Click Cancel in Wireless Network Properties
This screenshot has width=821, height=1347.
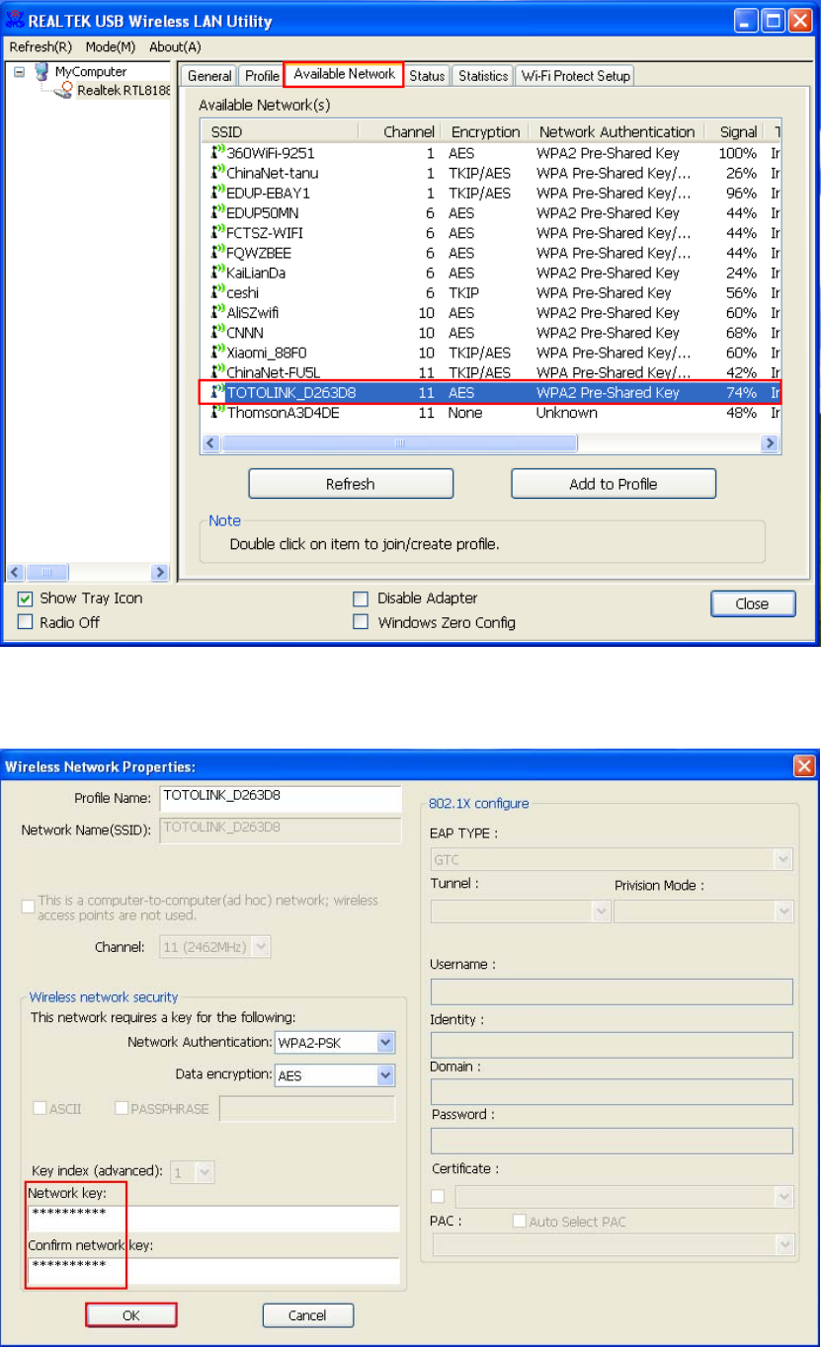click(x=308, y=1315)
